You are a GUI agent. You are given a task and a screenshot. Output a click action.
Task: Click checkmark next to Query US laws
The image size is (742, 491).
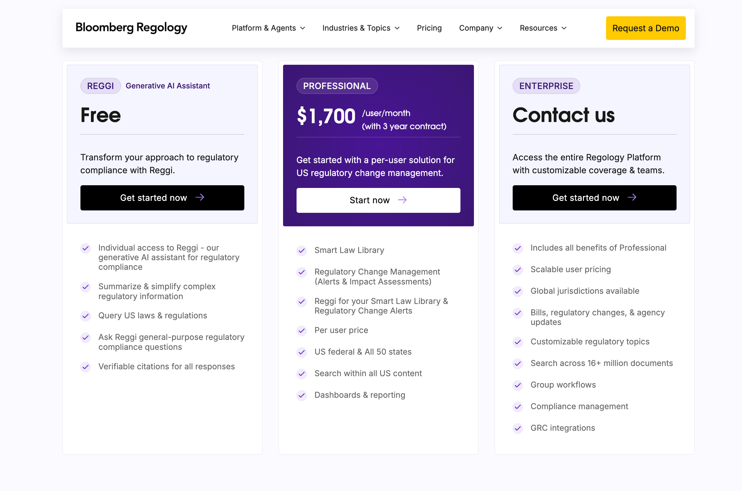(86, 316)
